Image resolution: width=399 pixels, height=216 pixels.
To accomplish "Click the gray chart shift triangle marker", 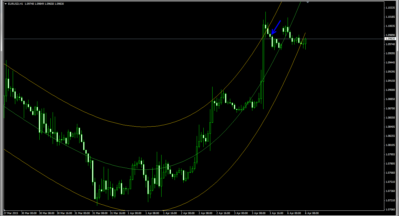I will (307, 2).
